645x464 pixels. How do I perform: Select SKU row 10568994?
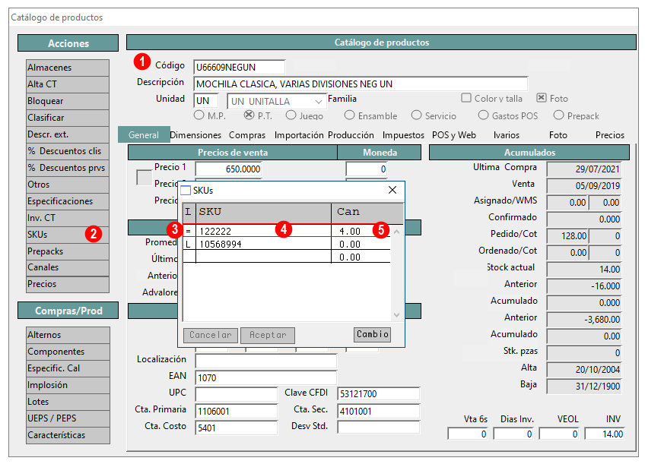pyautogui.click(x=286, y=245)
